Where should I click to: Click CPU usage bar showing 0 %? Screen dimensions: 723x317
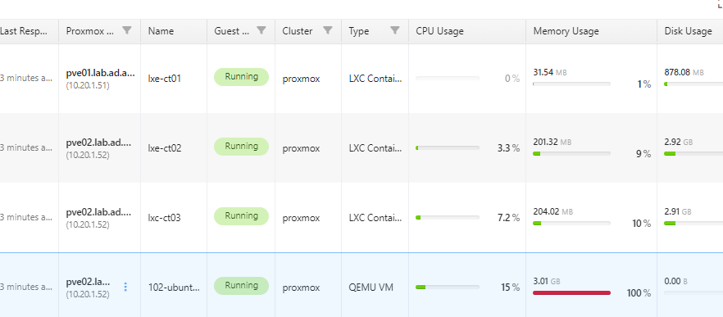448,79
